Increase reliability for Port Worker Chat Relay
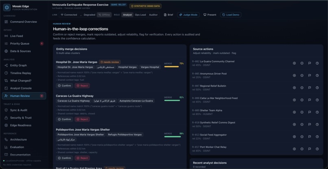 click(294, 149)
